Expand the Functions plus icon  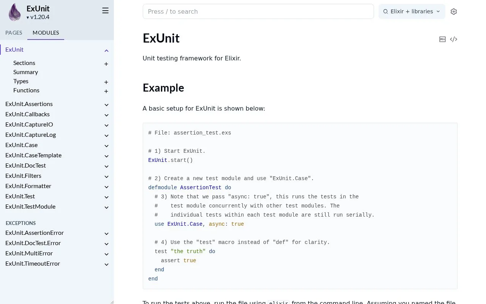(106, 91)
